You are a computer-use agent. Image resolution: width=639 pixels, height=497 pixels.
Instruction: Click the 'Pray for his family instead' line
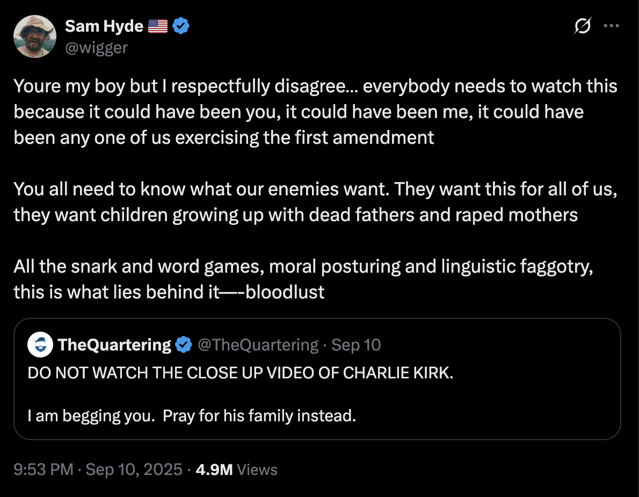pyautogui.click(x=259, y=415)
